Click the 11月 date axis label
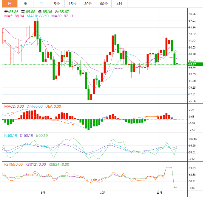 (159, 193)
